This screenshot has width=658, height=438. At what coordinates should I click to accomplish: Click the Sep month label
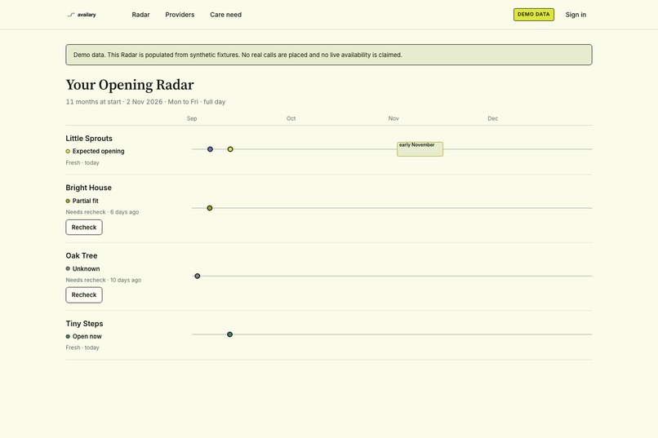(192, 118)
